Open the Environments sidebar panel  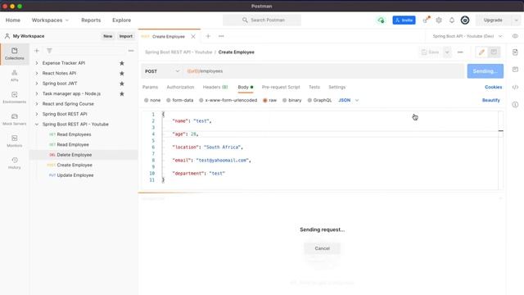tap(15, 98)
